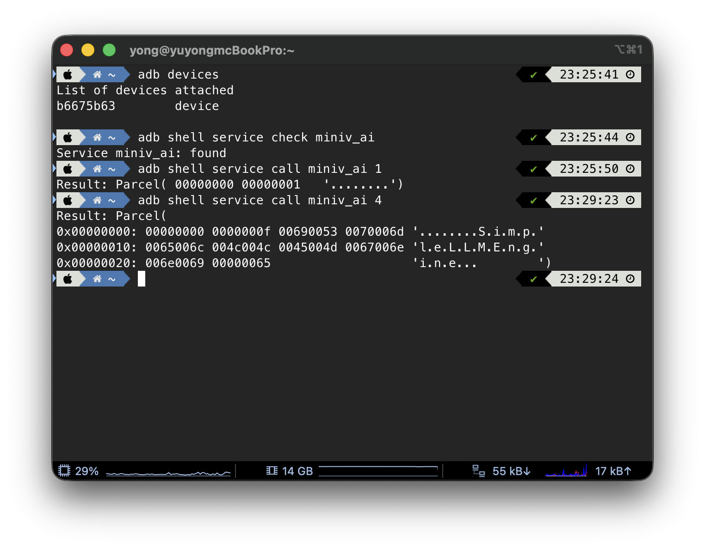
Task: Click the home icon on the empty last prompt
Action: pos(97,279)
